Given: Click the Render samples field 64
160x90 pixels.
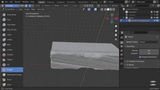Looking at the screenshot, I should click(x=149, y=50).
